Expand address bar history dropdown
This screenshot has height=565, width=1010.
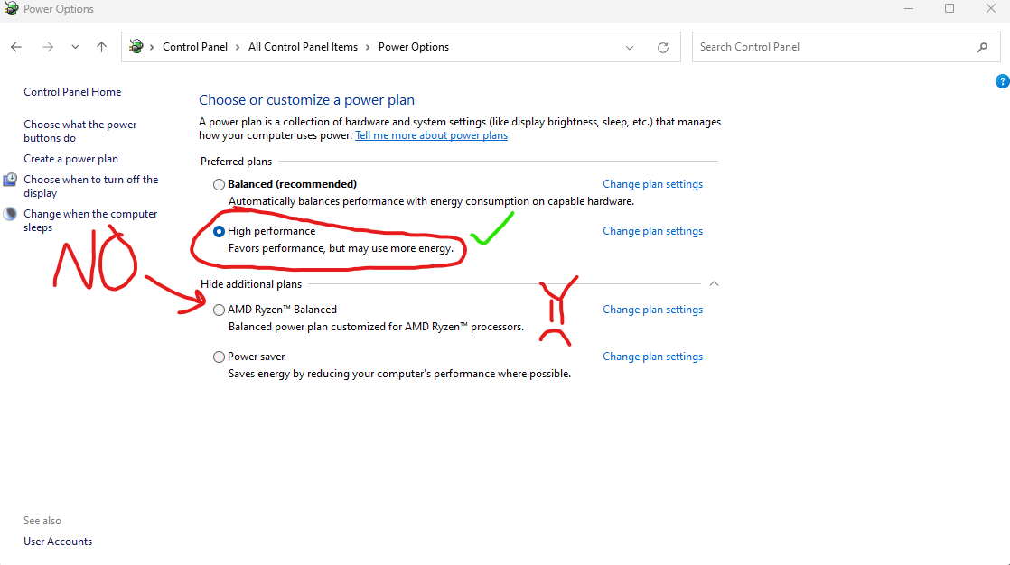(x=630, y=48)
